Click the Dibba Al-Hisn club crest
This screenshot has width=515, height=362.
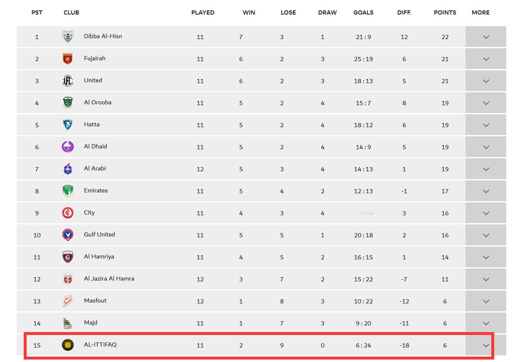[x=67, y=37]
